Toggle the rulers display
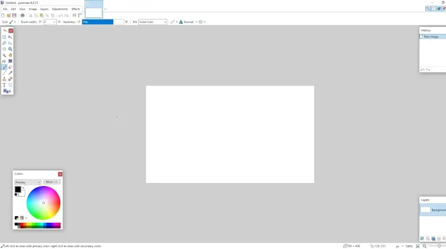Viewport: 446px width, 249px height. pos(80,16)
